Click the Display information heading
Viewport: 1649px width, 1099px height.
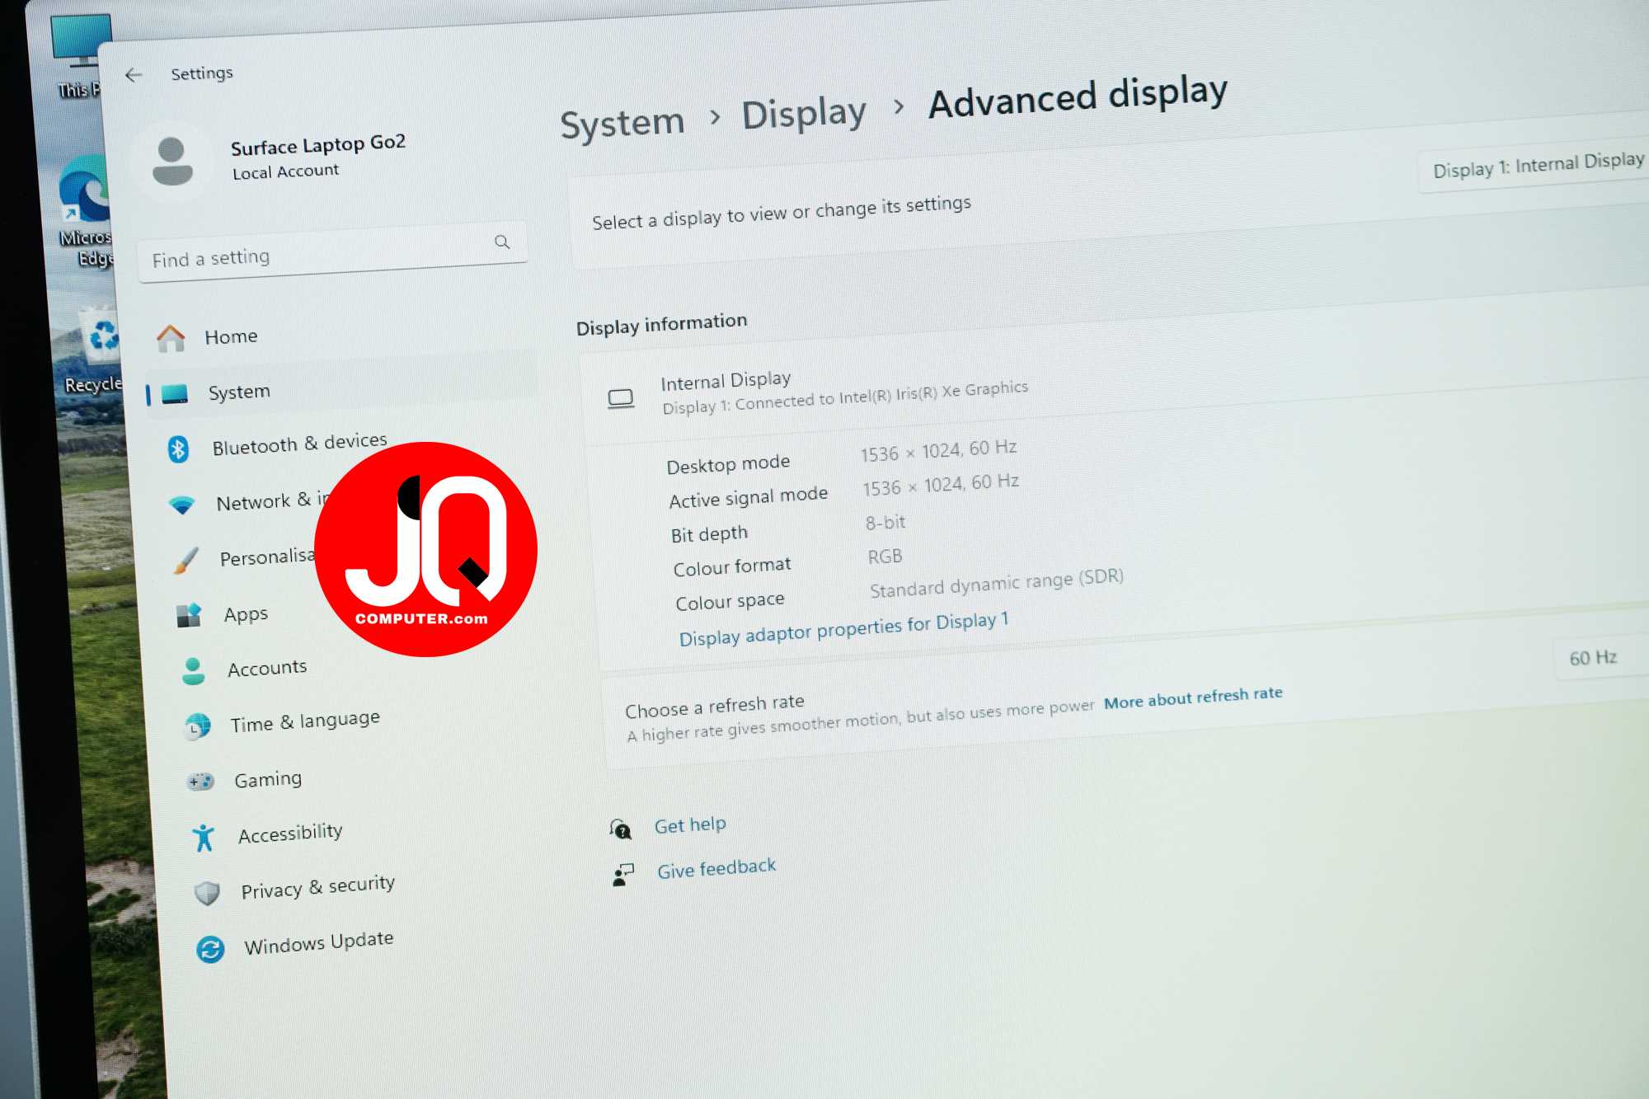tap(661, 324)
